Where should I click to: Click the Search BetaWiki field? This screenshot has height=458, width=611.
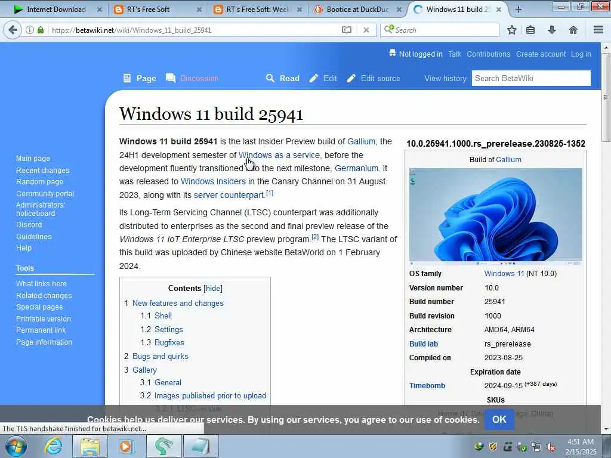tap(531, 78)
